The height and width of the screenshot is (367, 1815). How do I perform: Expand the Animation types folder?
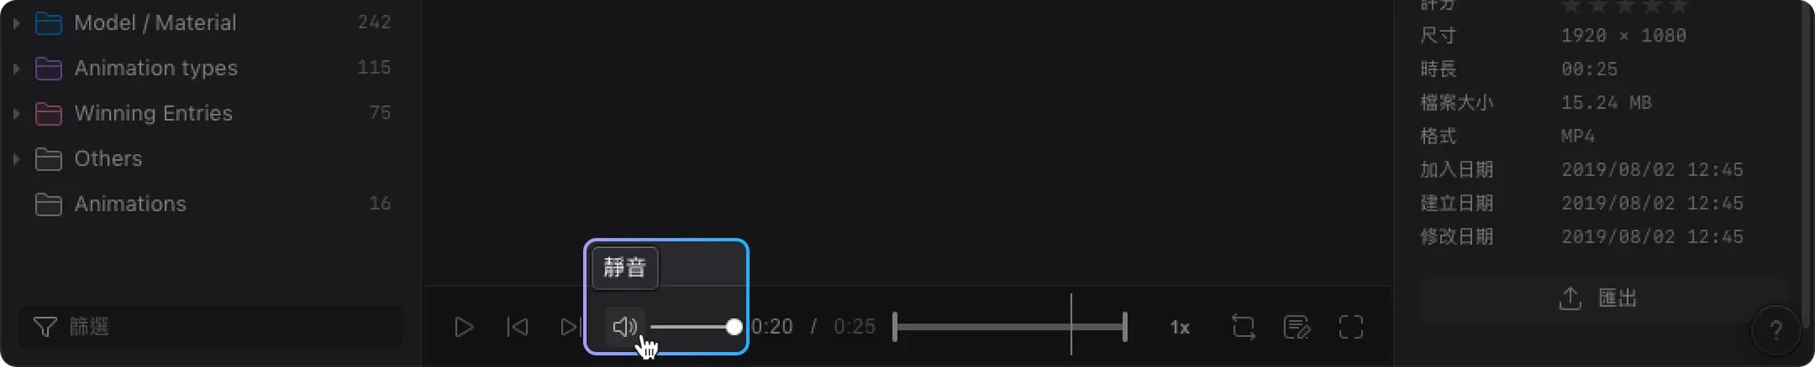tap(16, 68)
